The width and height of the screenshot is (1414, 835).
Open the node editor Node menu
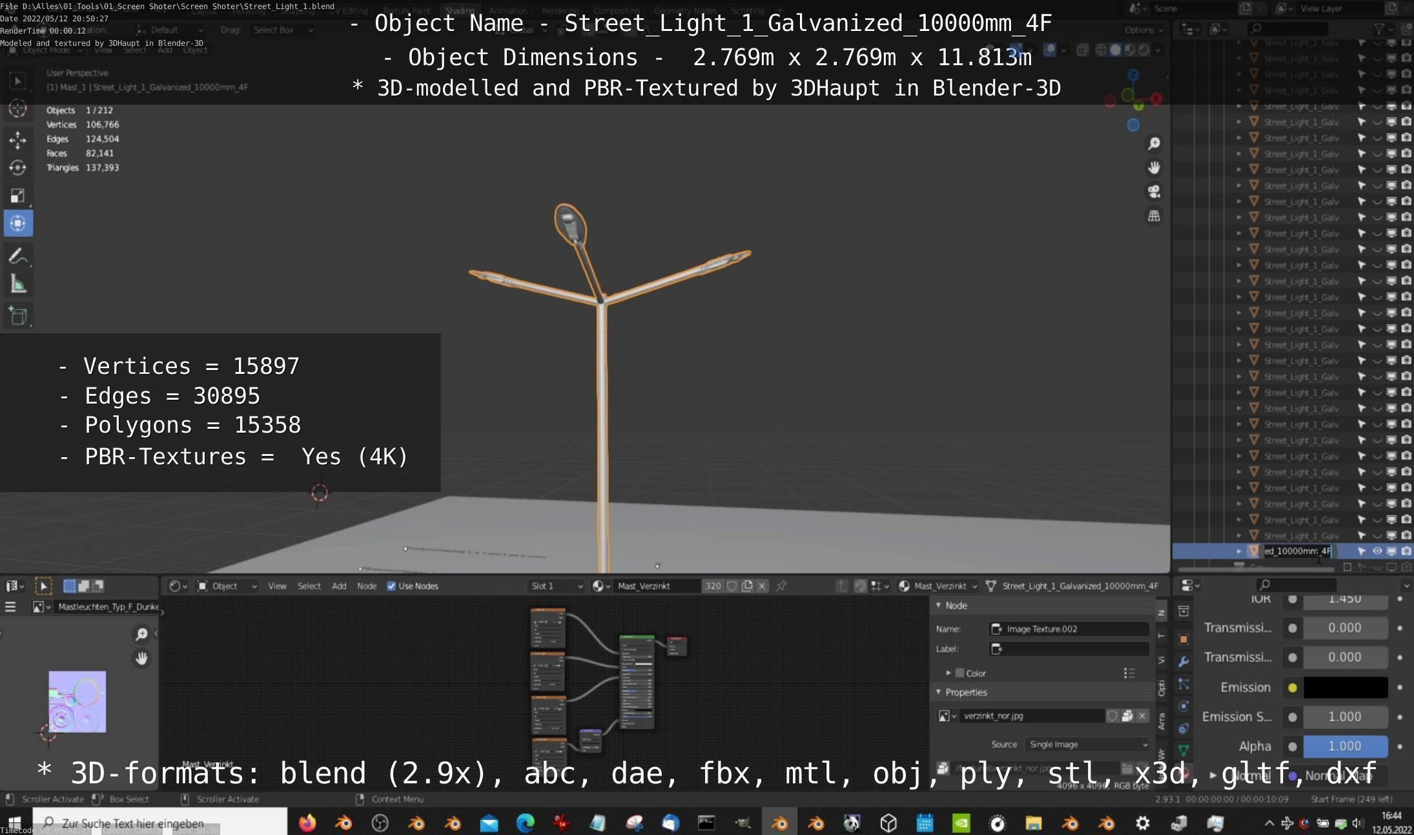(367, 586)
